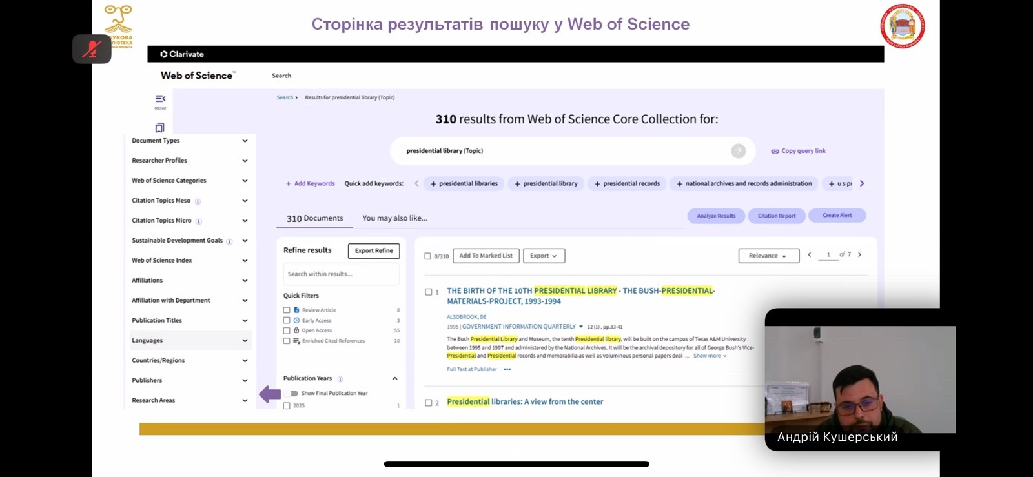Submit search with the round arrow button
The height and width of the screenshot is (477, 1033).
coord(739,151)
